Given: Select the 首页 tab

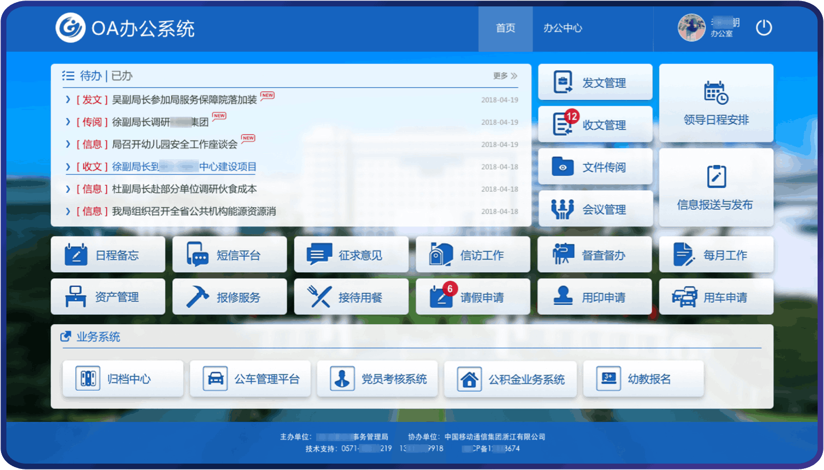Looking at the screenshot, I should (505, 28).
